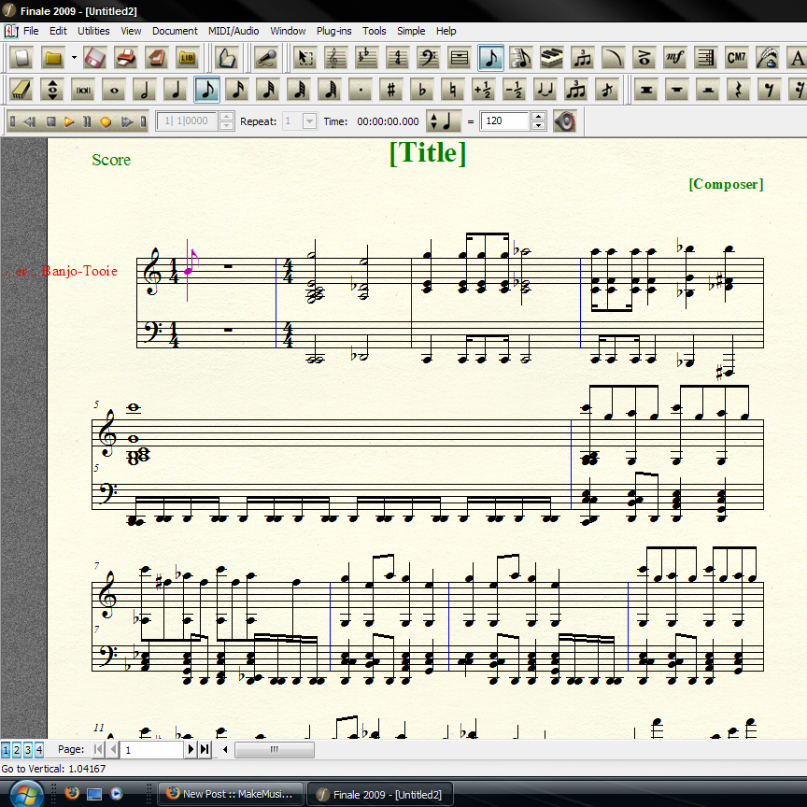The image size is (807, 807).
Task: Open the MIDI/Audio menu
Action: point(233,31)
